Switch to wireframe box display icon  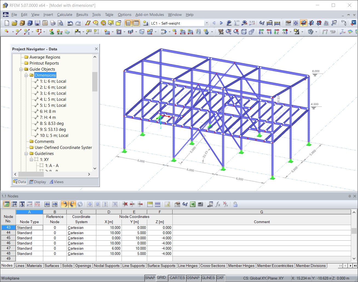coord(244,32)
